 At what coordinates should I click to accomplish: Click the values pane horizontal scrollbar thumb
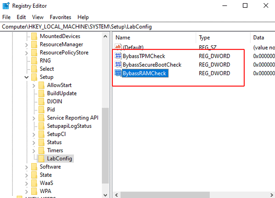165,195
